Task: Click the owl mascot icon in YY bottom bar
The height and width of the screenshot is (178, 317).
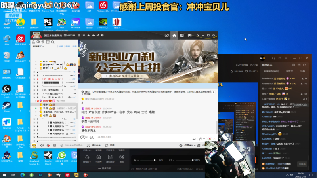Action: click(x=34, y=145)
